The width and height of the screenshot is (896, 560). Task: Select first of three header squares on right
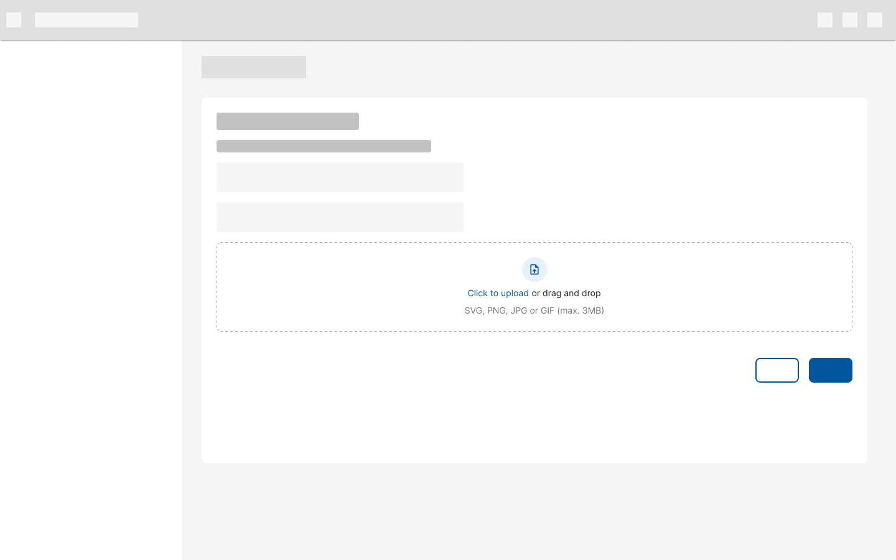pyautogui.click(x=825, y=20)
